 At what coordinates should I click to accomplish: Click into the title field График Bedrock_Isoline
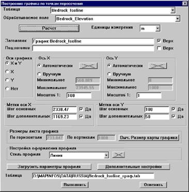pos(93,41)
